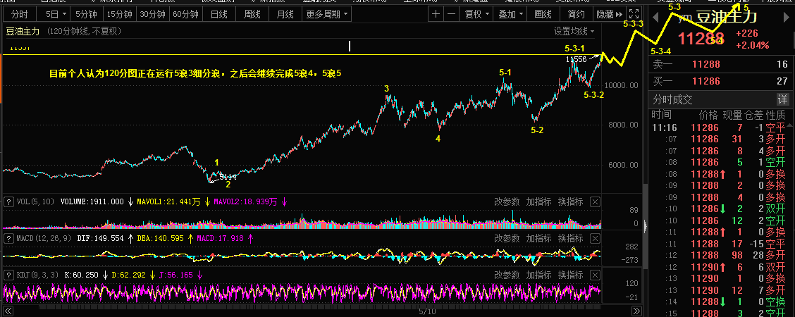Click 加指标 in the MACD panel
This screenshot has height=317, width=795.
[538, 238]
